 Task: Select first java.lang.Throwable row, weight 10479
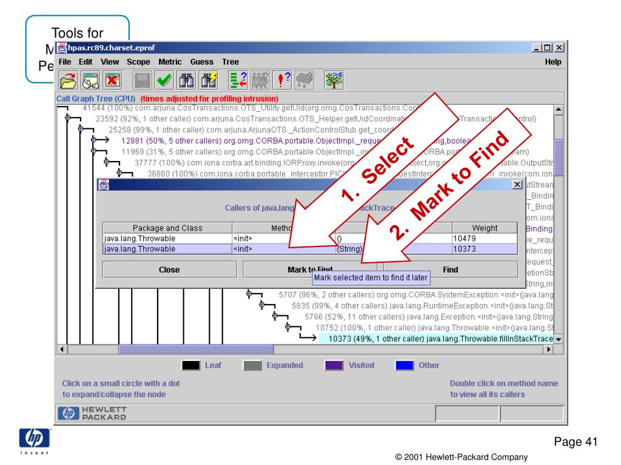point(310,239)
